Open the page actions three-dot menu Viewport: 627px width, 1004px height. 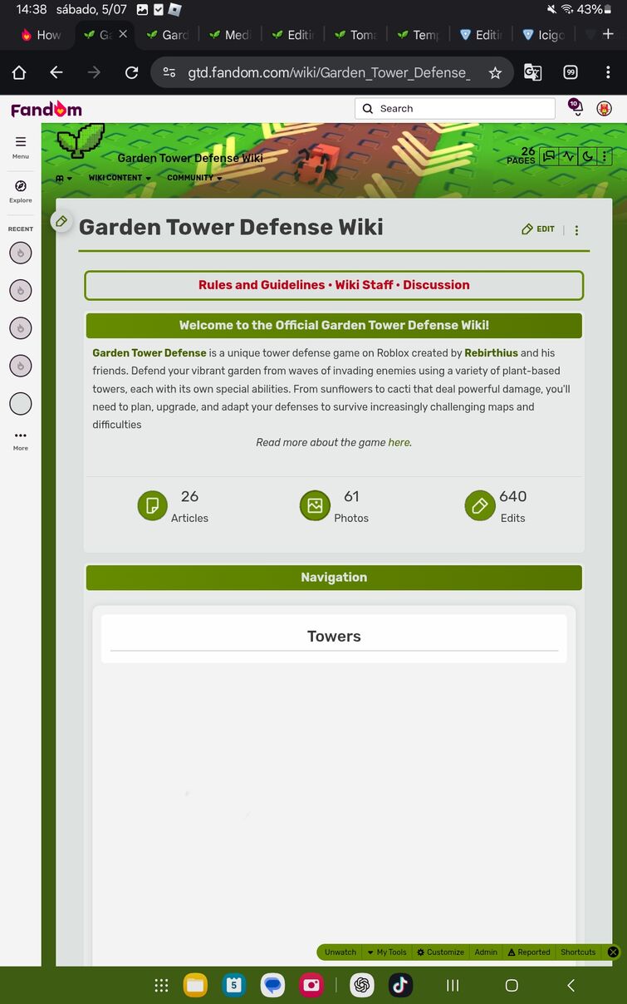tap(577, 230)
